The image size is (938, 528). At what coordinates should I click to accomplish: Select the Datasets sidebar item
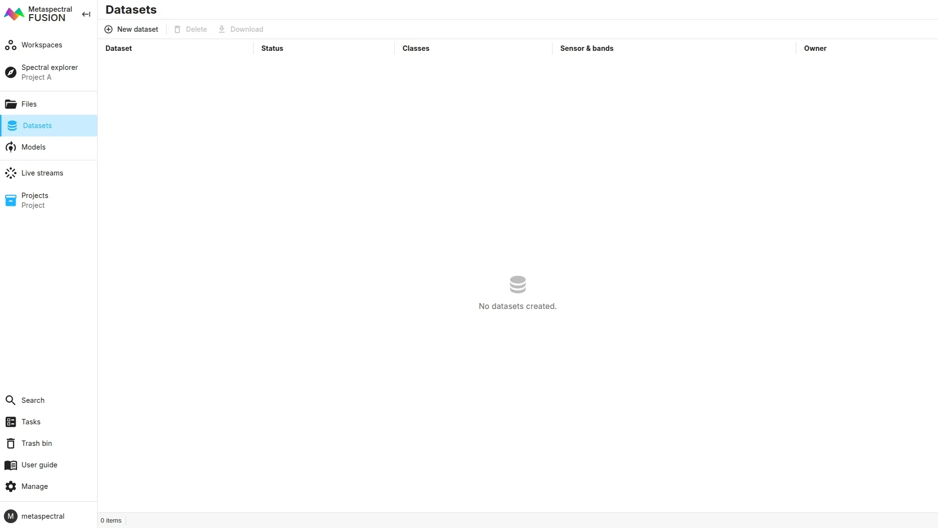coord(37,126)
